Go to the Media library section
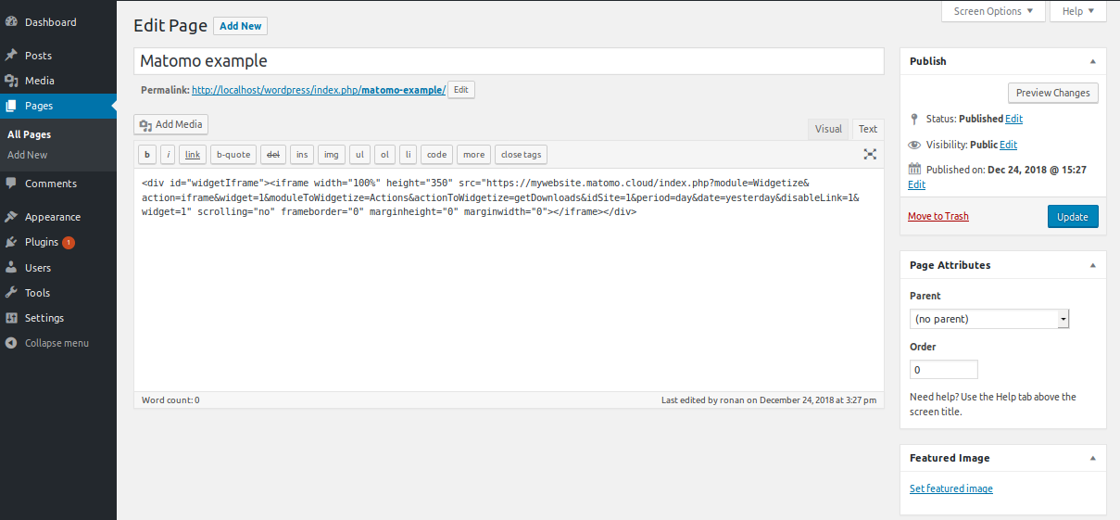1120x520 pixels. [39, 81]
